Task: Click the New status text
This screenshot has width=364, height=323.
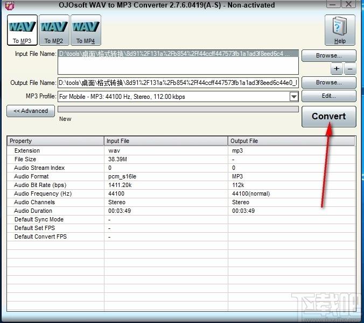Action: coord(65,119)
